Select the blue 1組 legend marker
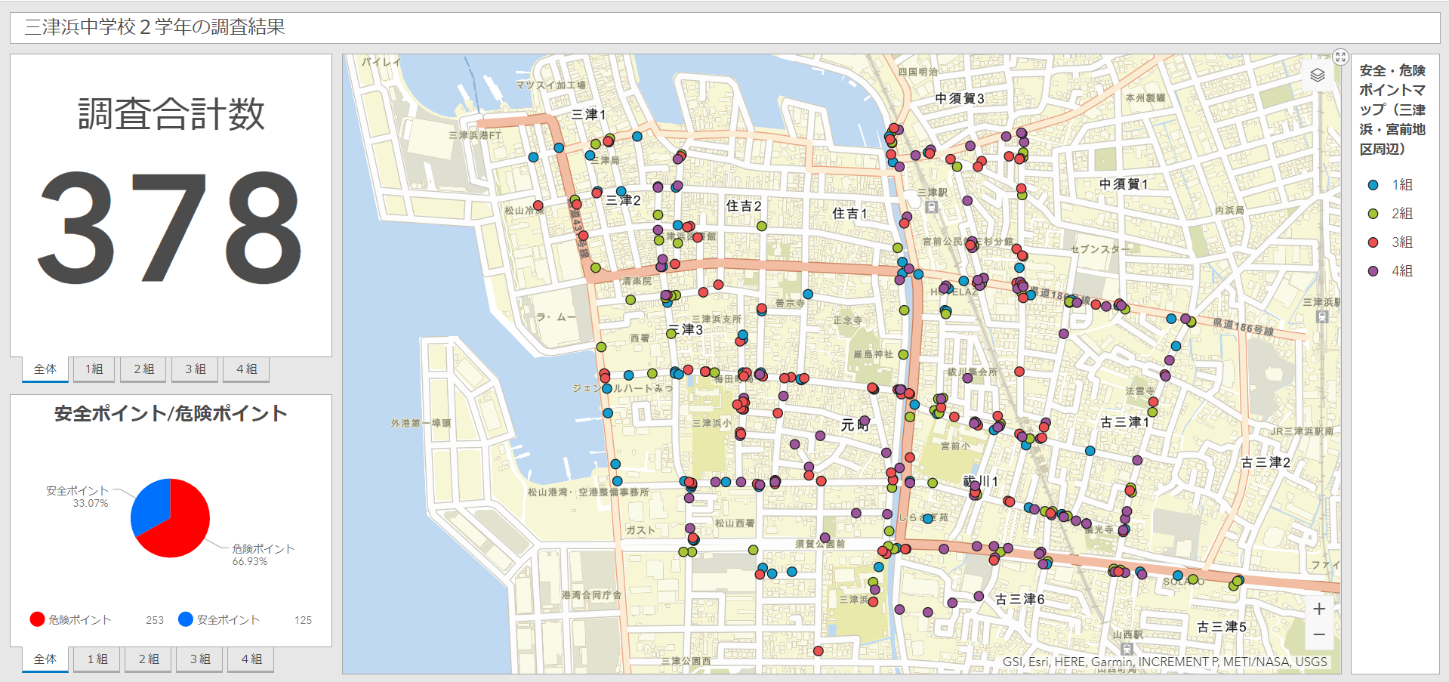 point(1372,184)
